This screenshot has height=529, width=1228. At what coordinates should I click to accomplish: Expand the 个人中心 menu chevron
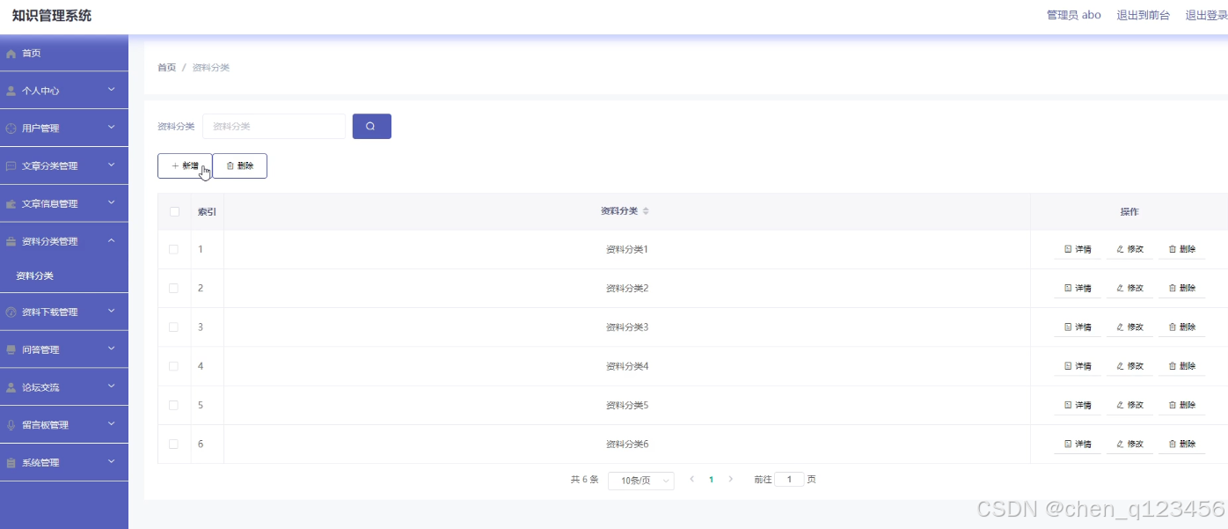(x=112, y=90)
